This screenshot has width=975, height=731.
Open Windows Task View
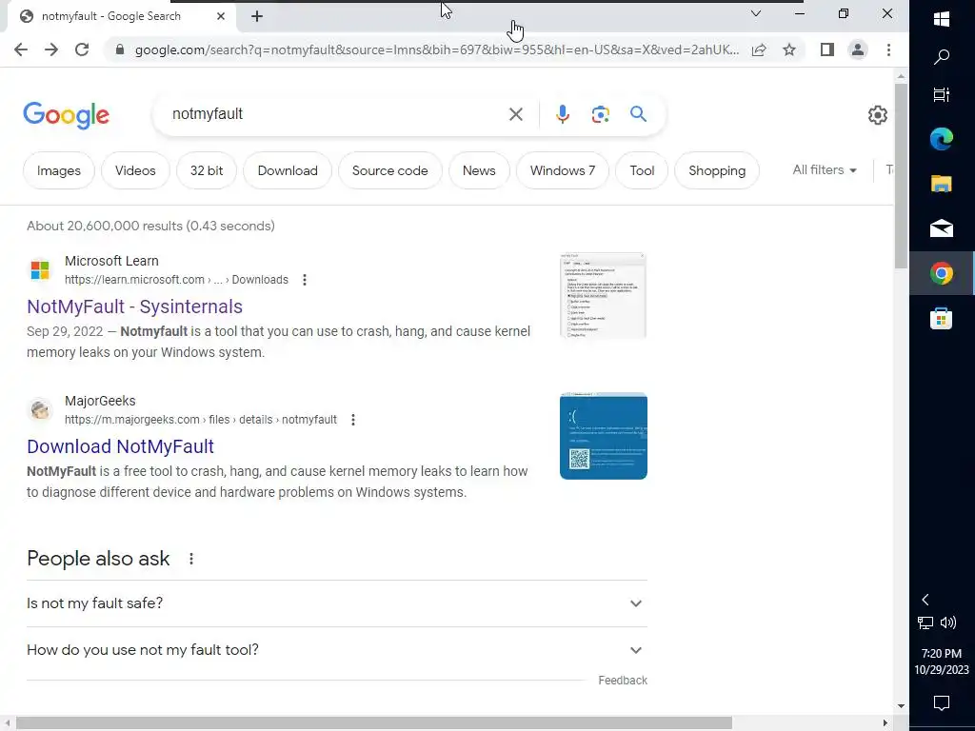(x=942, y=95)
